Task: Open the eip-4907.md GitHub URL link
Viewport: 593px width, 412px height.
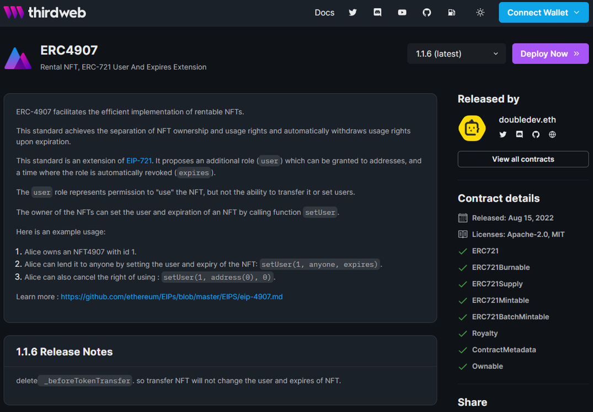Action: (172, 297)
